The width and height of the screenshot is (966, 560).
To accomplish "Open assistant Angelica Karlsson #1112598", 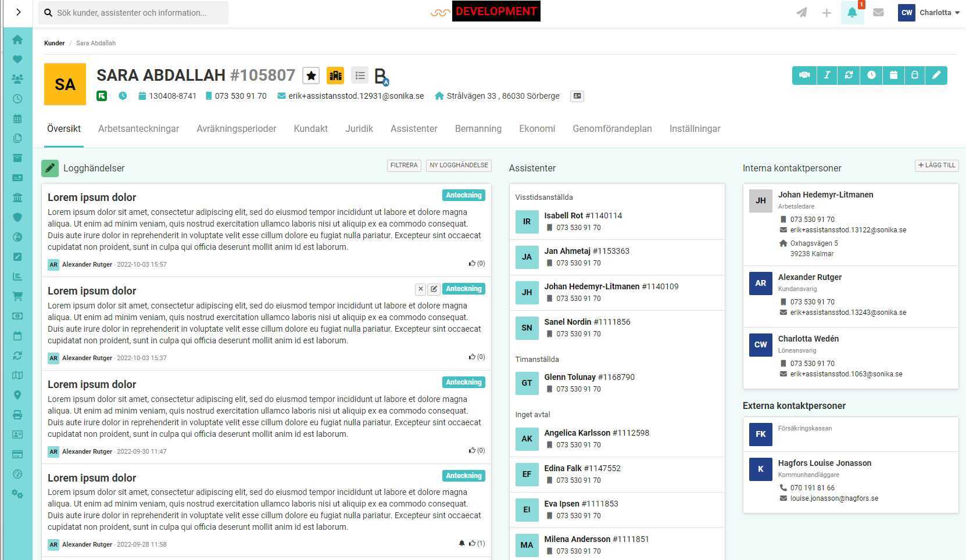I will [596, 433].
